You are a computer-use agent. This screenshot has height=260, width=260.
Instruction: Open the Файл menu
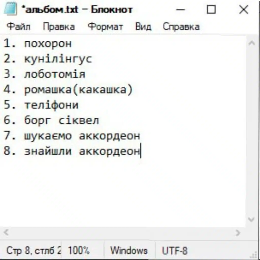tap(18, 27)
